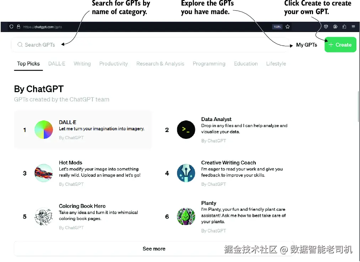Click 'Let me turn your imagination into imagery.'
360x262 pixels.
tap(101, 129)
